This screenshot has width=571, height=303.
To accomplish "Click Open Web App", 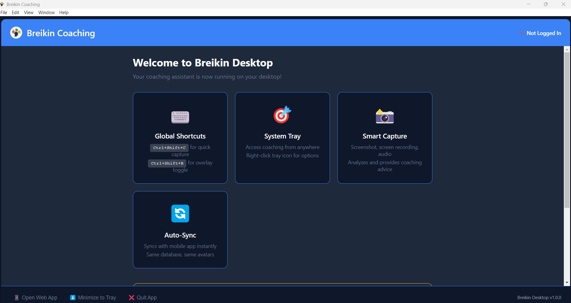I will (x=40, y=297).
